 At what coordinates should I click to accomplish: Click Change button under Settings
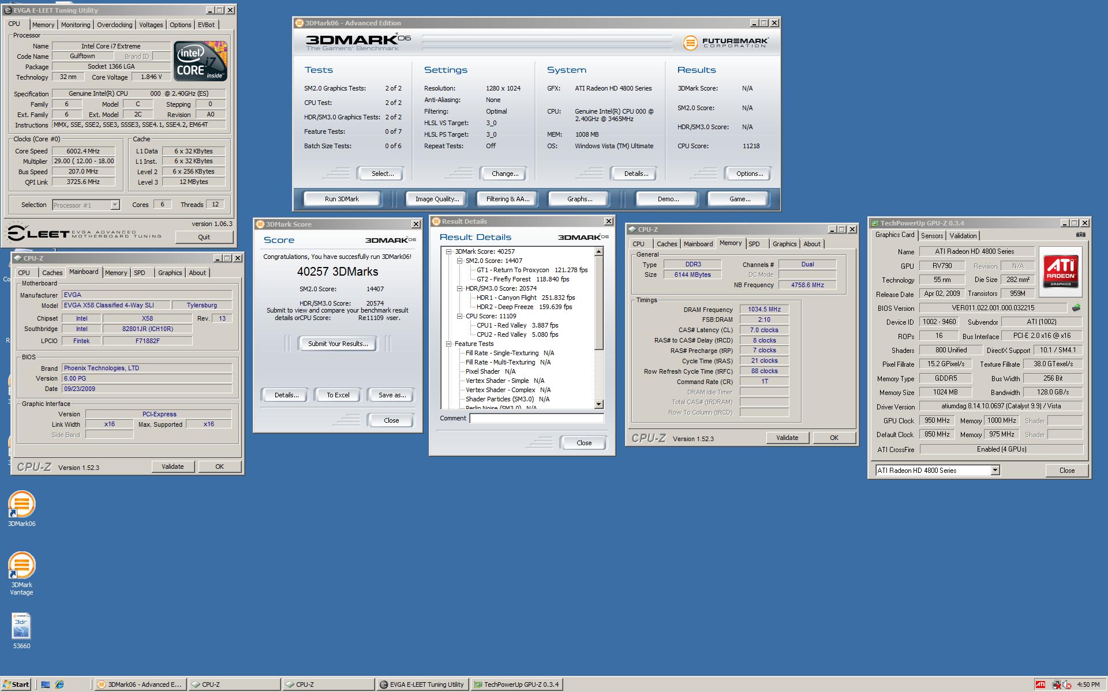pyautogui.click(x=505, y=174)
